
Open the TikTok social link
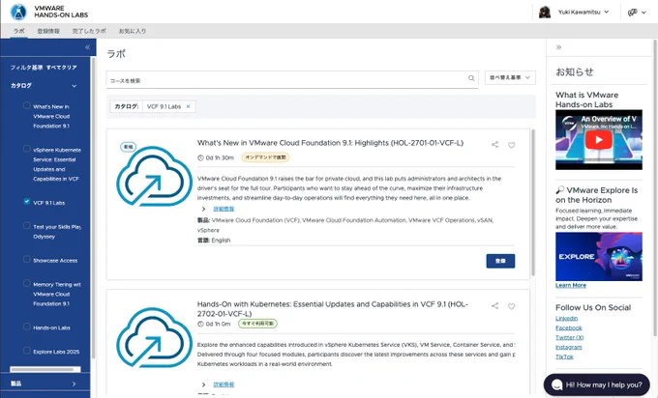564,356
